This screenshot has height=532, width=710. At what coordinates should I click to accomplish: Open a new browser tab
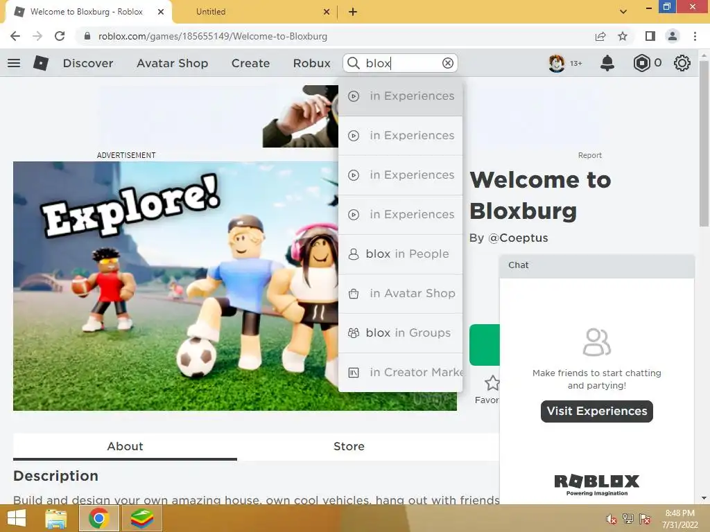click(x=353, y=12)
